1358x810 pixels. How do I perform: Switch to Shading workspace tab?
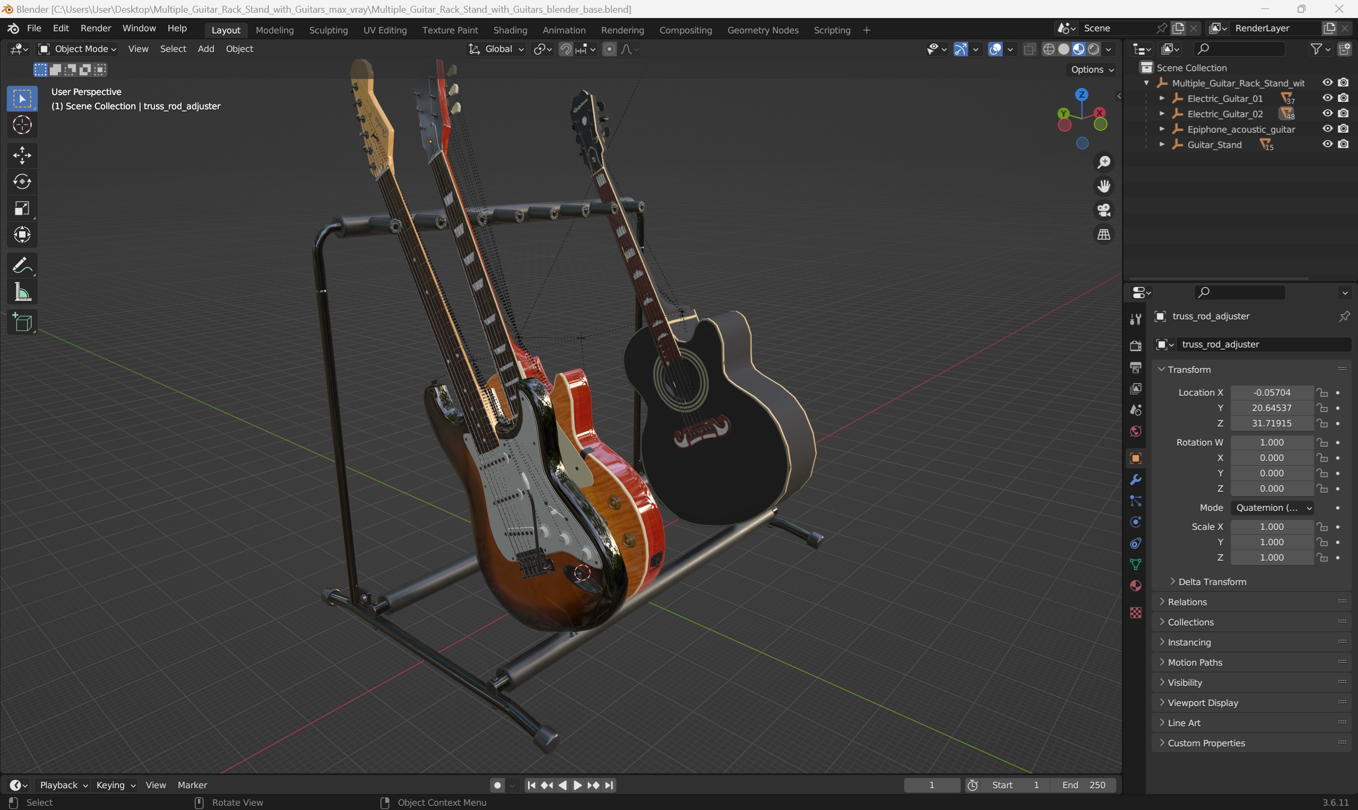pos(510,30)
